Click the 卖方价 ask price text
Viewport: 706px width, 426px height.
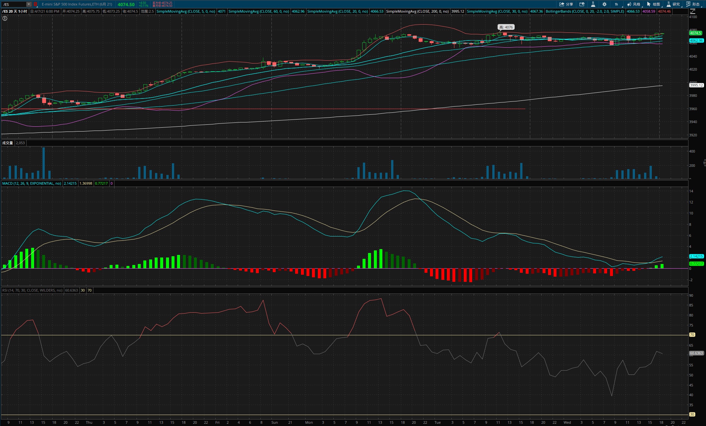[x=162, y=6]
